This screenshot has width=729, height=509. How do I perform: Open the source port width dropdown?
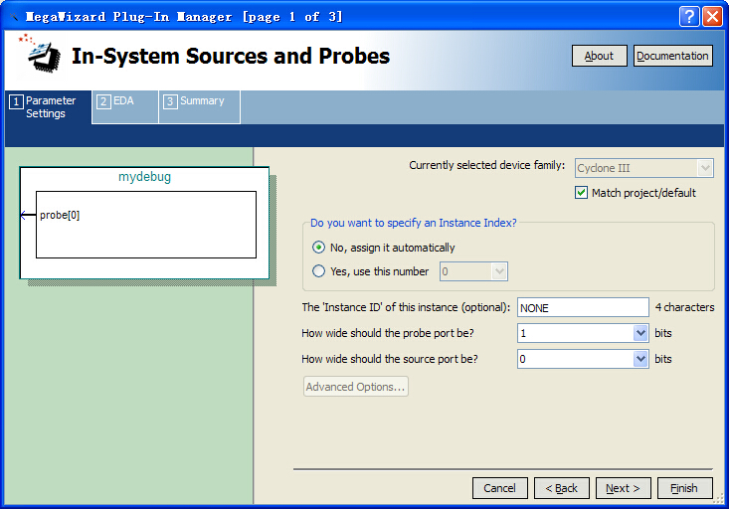pyautogui.click(x=640, y=359)
